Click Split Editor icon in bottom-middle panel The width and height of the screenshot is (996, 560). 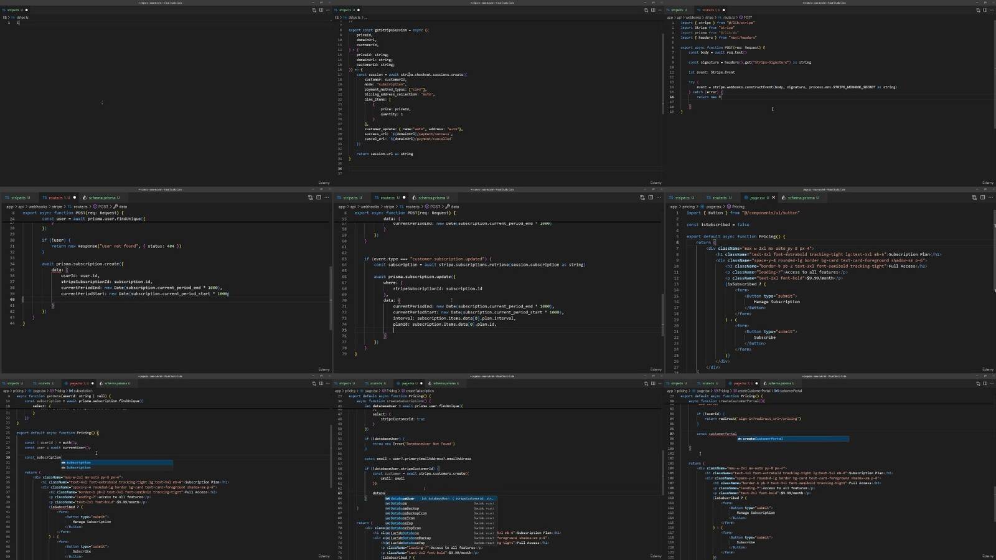click(x=653, y=384)
